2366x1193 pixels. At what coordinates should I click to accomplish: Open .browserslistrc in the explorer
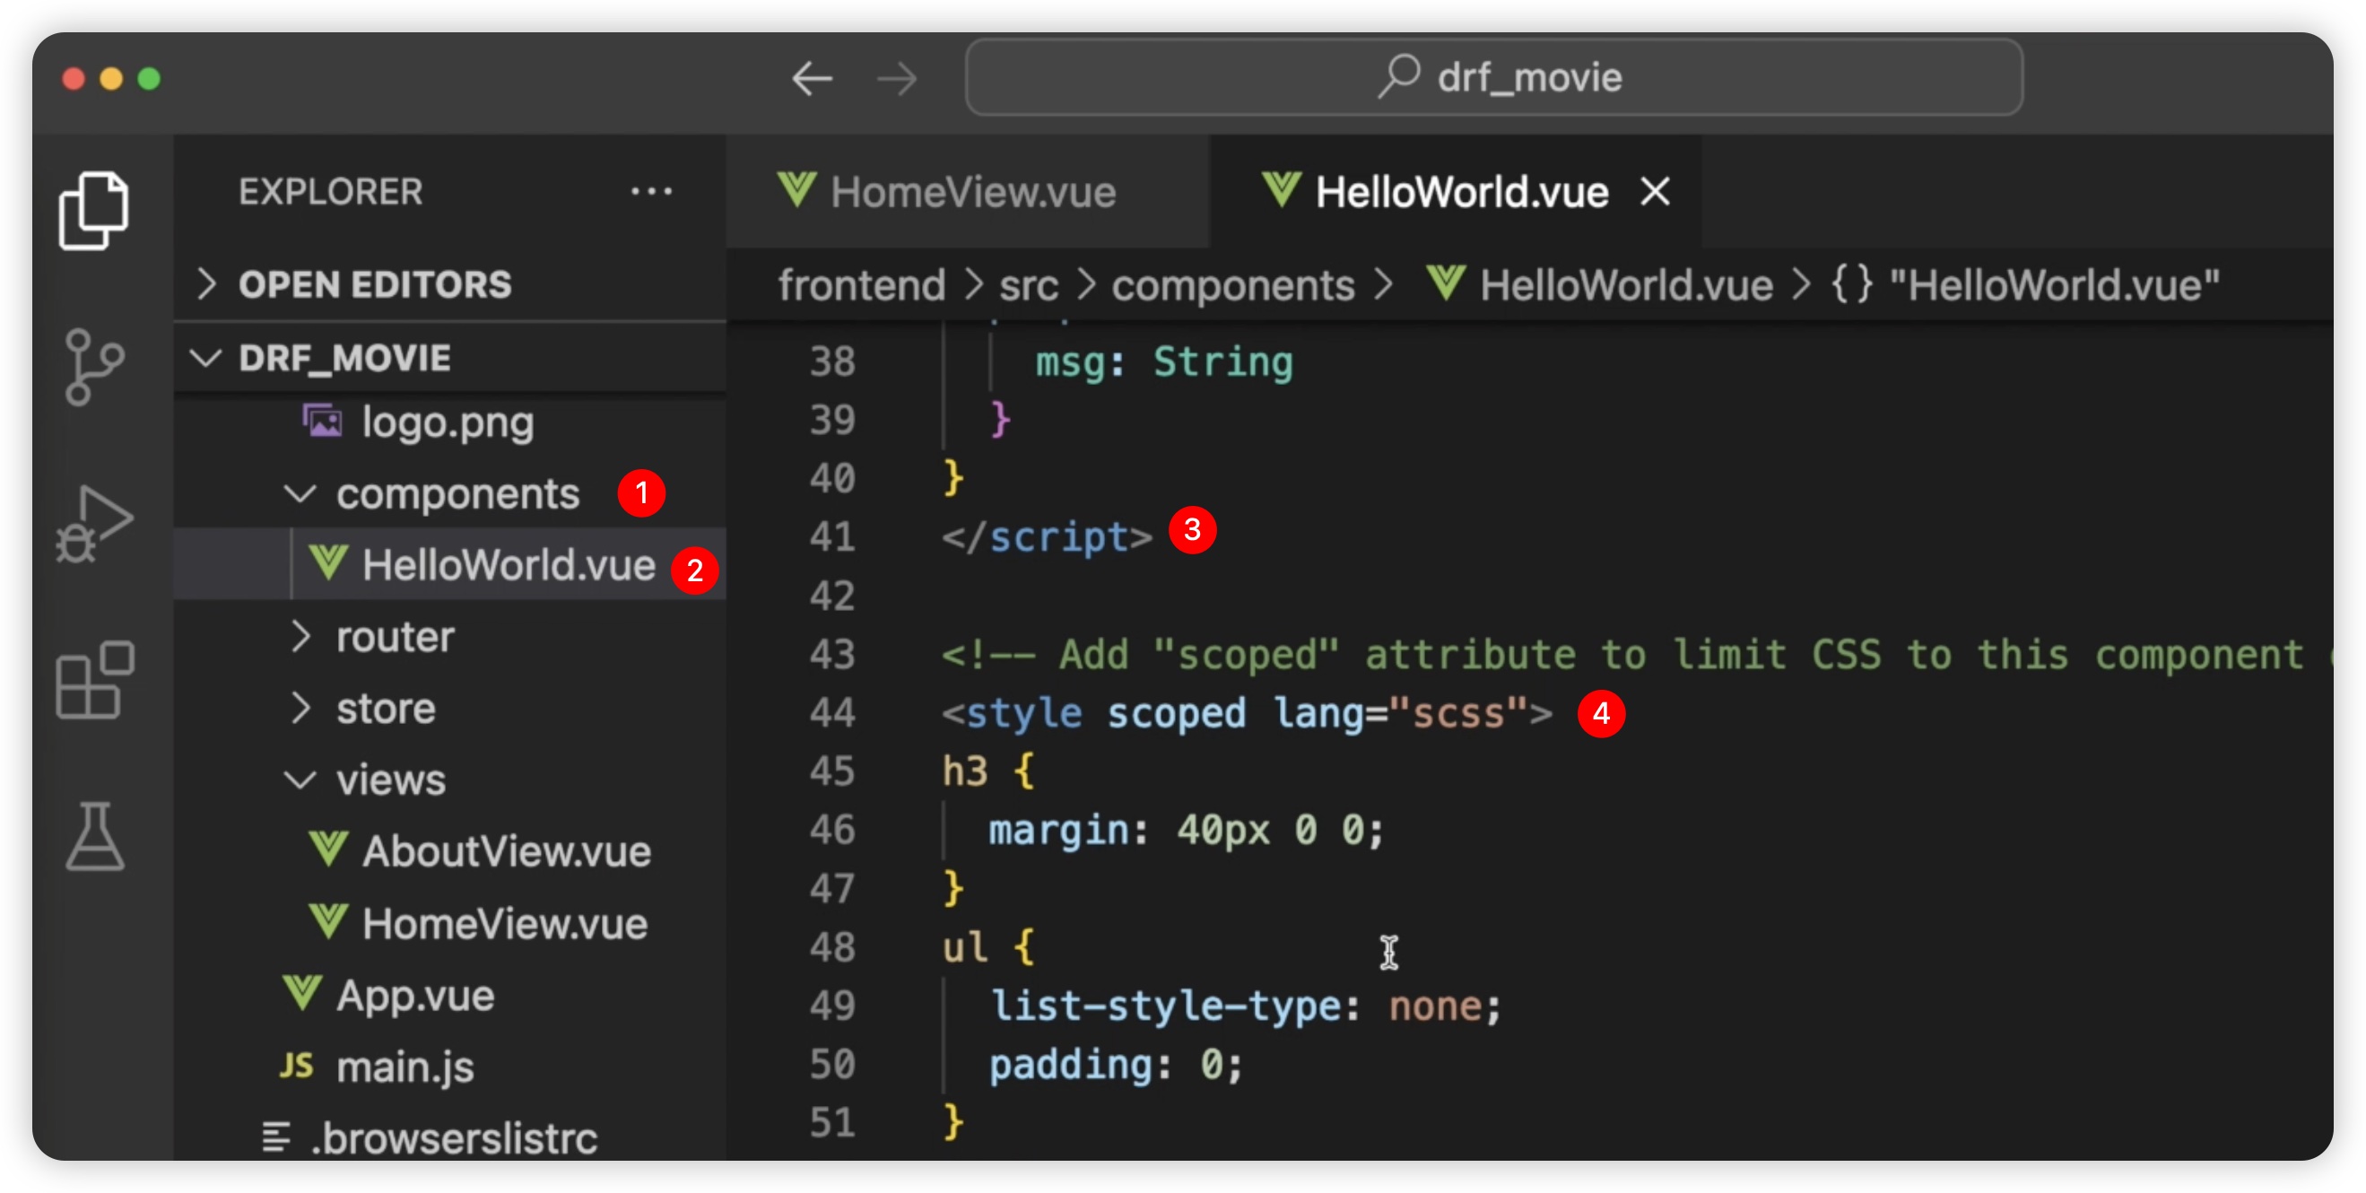(450, 1138)
